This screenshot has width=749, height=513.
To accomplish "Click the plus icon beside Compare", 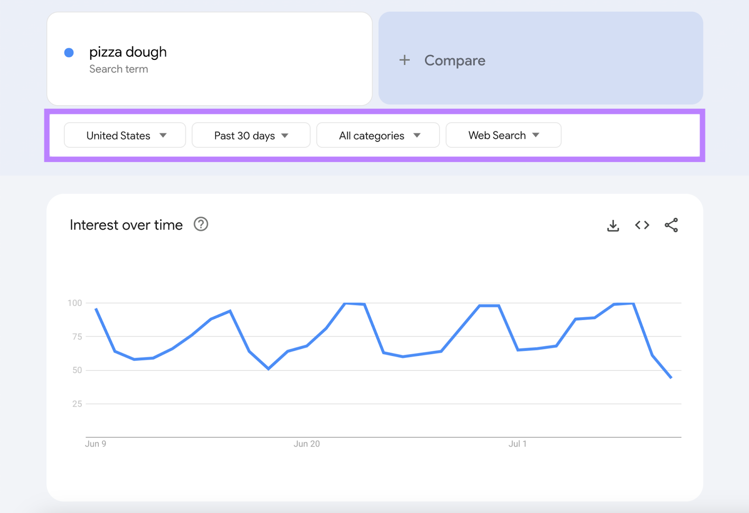I will pos(404,60).
